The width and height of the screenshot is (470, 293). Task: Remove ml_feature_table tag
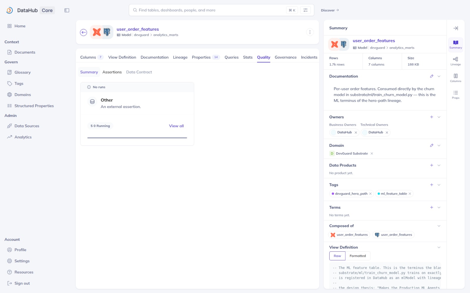pos(410,194)
